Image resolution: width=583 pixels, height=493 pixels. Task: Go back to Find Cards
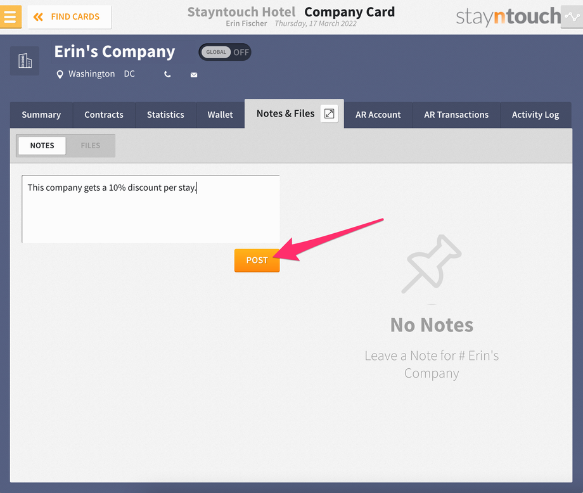(69, 16)
